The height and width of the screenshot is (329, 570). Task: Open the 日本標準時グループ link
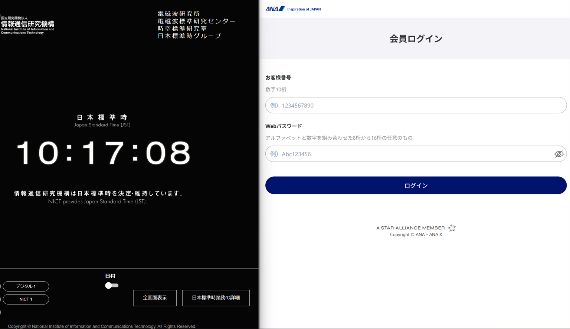click(x=189, y=36)
